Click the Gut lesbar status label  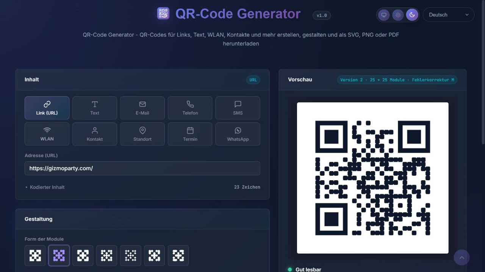[308, 269]
